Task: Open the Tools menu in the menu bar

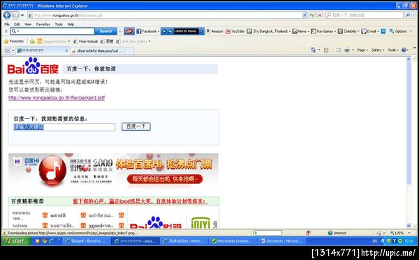Action: (59, 24)
